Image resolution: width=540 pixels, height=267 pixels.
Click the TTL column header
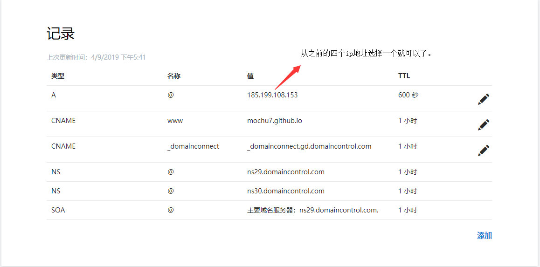(404, 76)
